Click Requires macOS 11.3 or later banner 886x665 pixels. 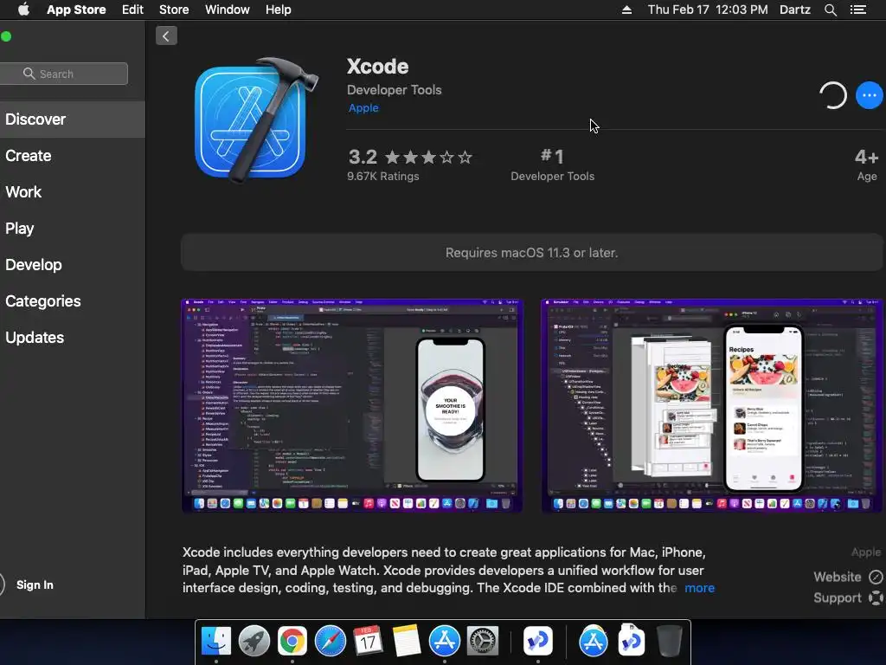(532, 253)
